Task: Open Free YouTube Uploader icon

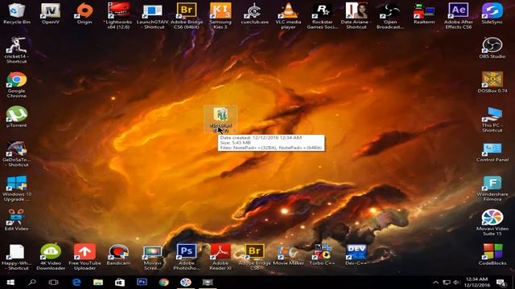Action: tap(84, 257)
